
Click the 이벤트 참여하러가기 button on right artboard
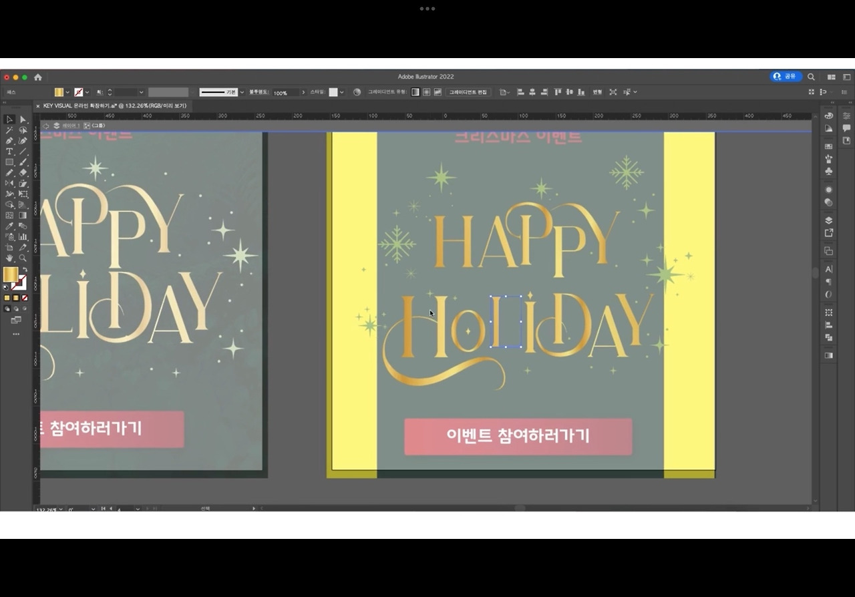[x=518, y=437]
